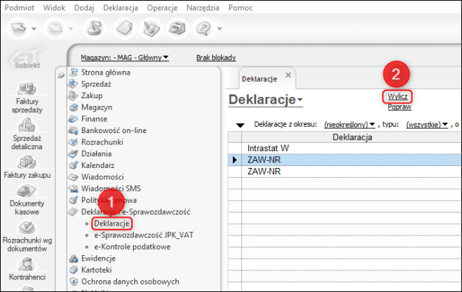This screenshot has height=292, width=462.
Task: Open the okres (nieokreślony) filter dropdown
Action: coord(349,125)
